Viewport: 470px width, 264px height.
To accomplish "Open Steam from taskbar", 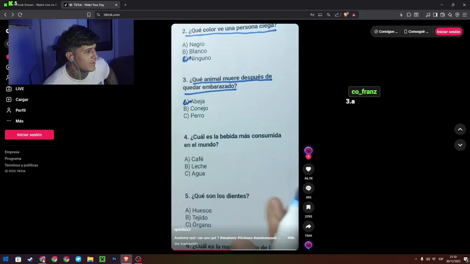I will click(30, 259).
